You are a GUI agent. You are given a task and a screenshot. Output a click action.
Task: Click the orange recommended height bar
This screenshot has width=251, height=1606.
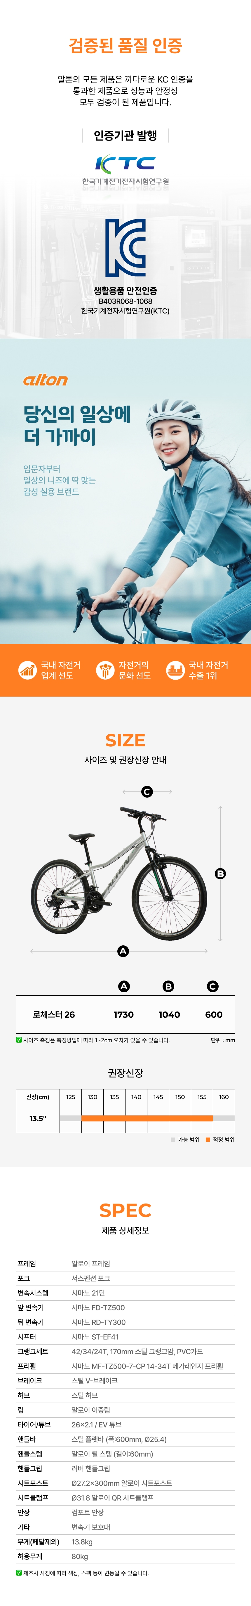(x=147, y=1118)
